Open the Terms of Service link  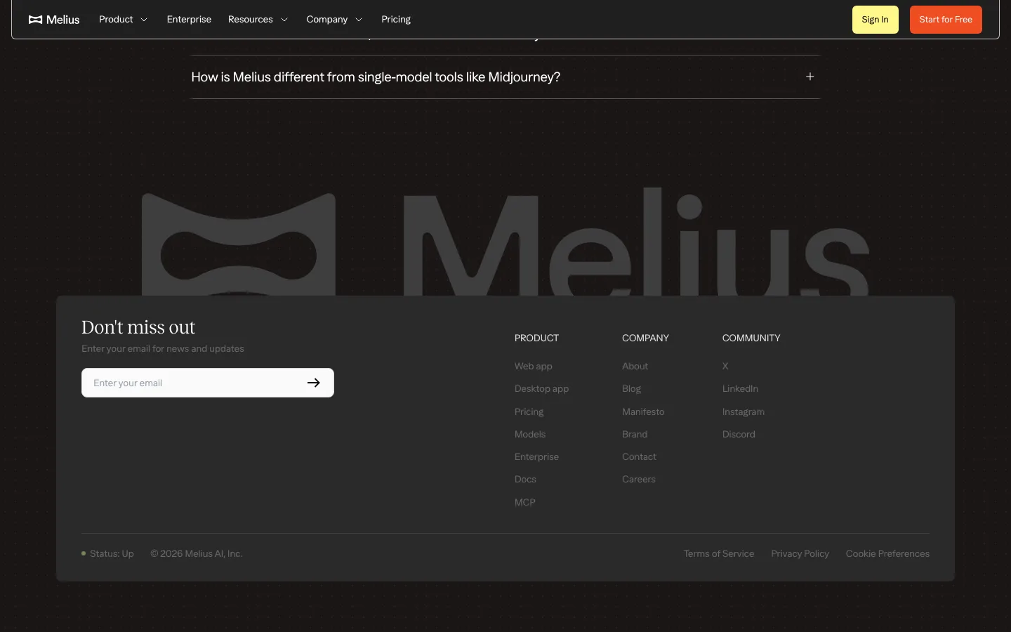tap(719, 553)
